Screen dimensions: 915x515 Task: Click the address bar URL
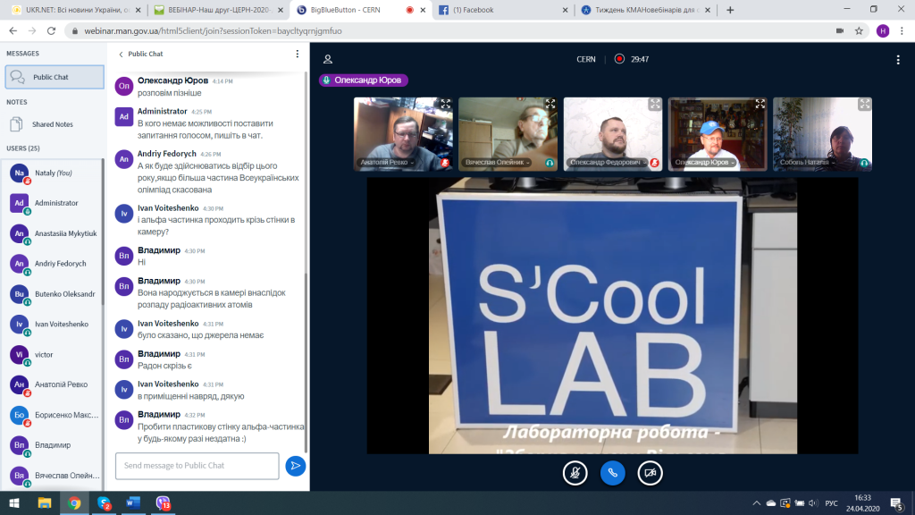(x=213, y=31)
